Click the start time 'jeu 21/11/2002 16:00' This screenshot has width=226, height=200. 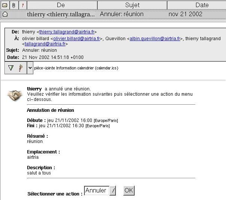[x=70, y=120]
